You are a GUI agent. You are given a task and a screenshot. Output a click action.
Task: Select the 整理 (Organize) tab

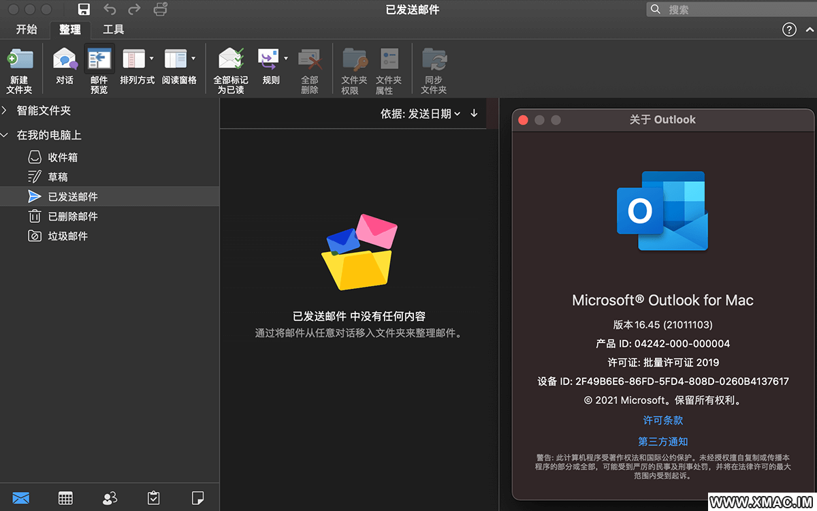pos(69,29)
